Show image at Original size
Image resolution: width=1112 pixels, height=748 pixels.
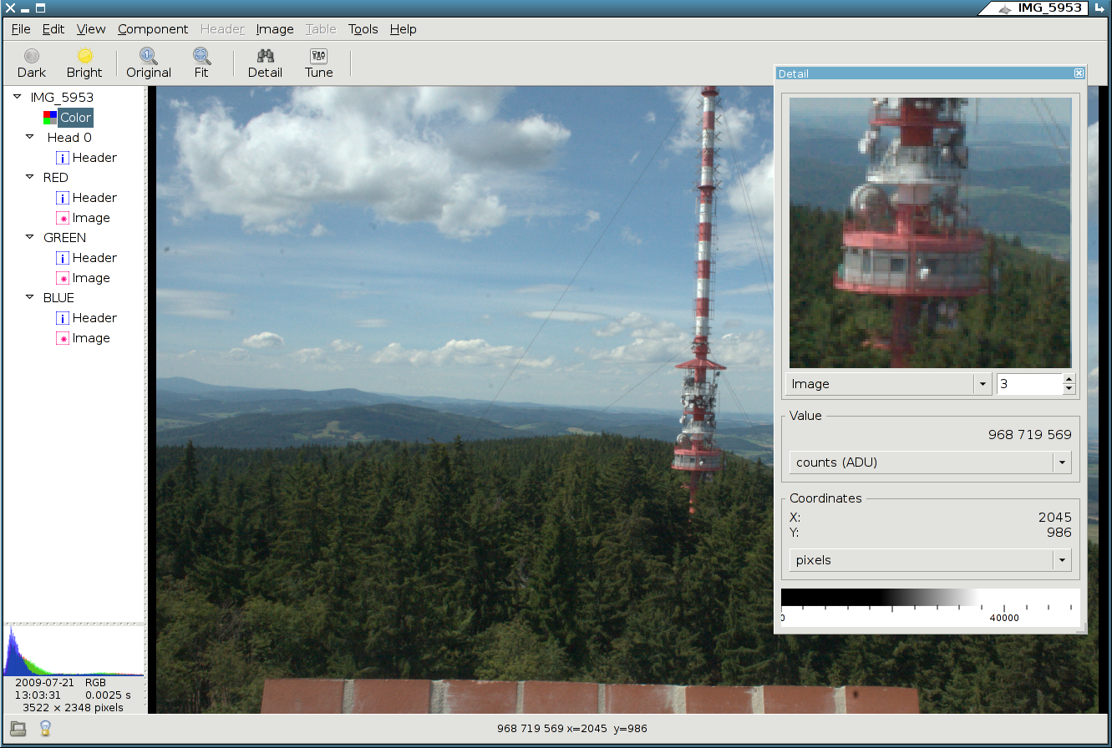[149, 57]
